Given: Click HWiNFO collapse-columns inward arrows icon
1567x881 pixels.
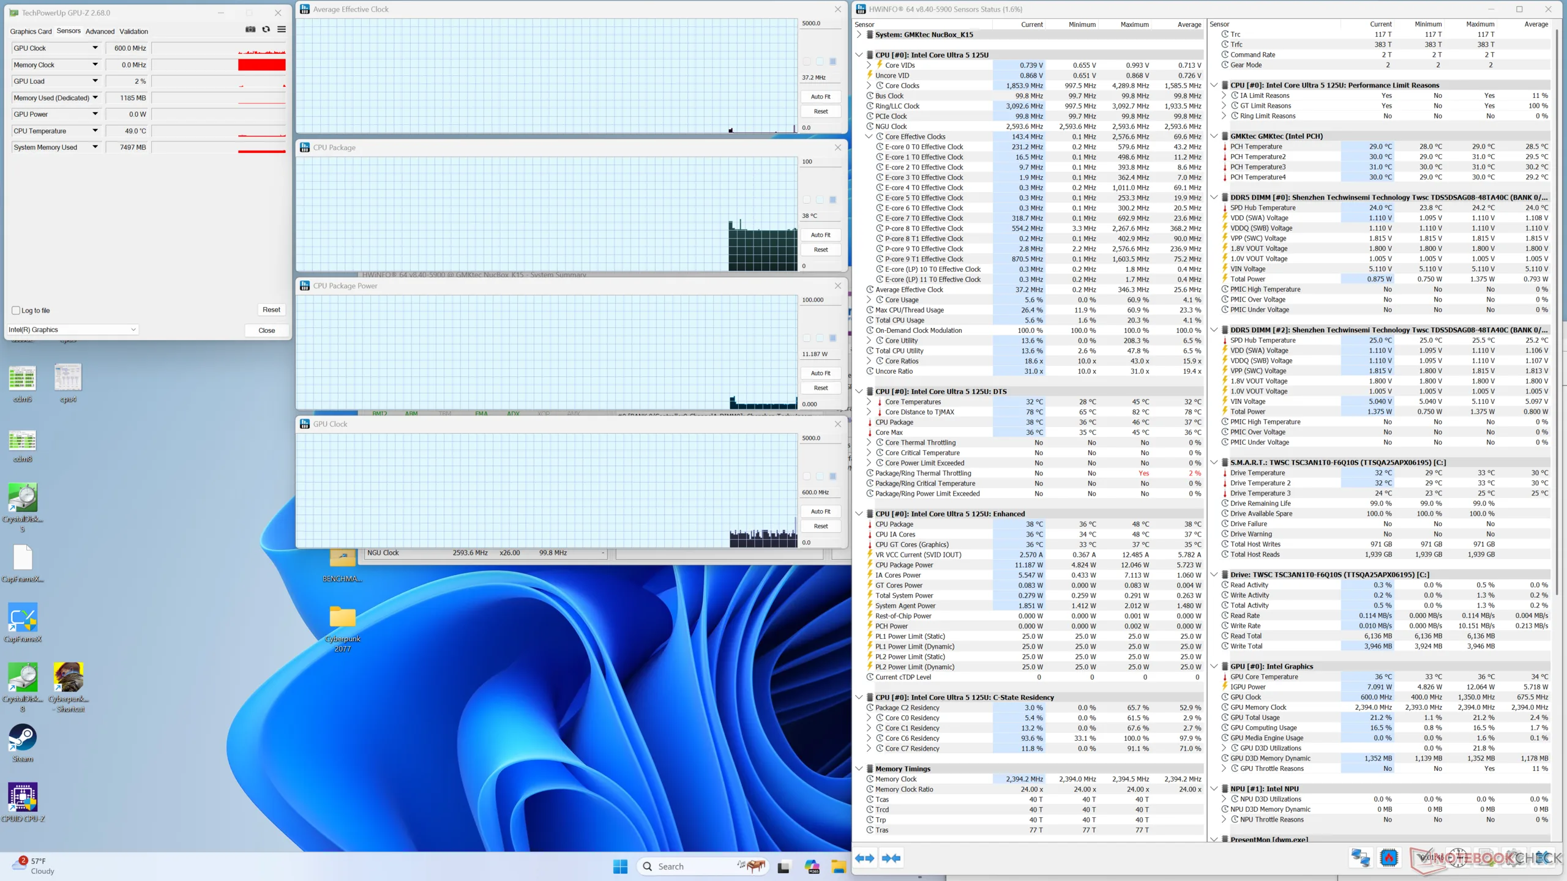Looking at the screenshot, I should pyautogui.click(x=891, y=858).
